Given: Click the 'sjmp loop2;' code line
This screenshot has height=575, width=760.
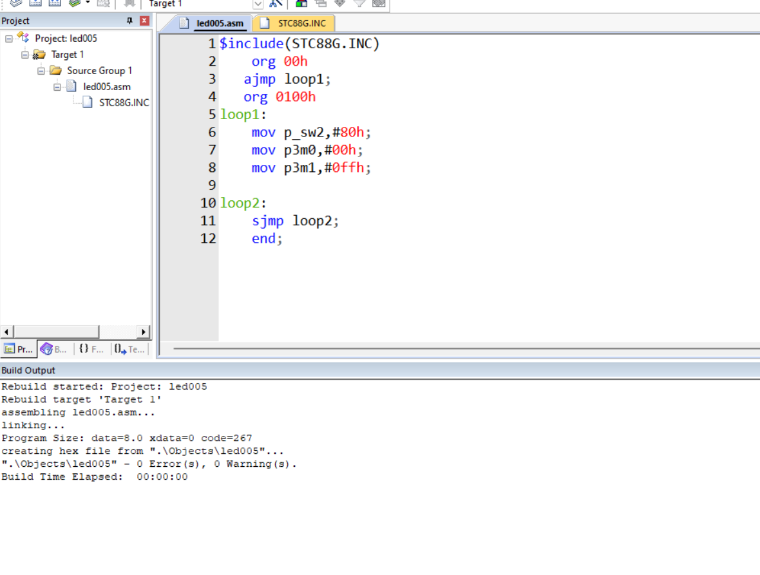Looking at the screenshot, I should pyautogui.click(x=295, y=221).
